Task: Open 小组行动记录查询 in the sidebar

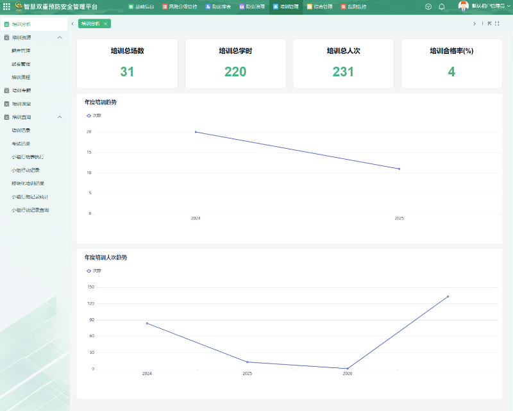Action: tap(30, 210)
